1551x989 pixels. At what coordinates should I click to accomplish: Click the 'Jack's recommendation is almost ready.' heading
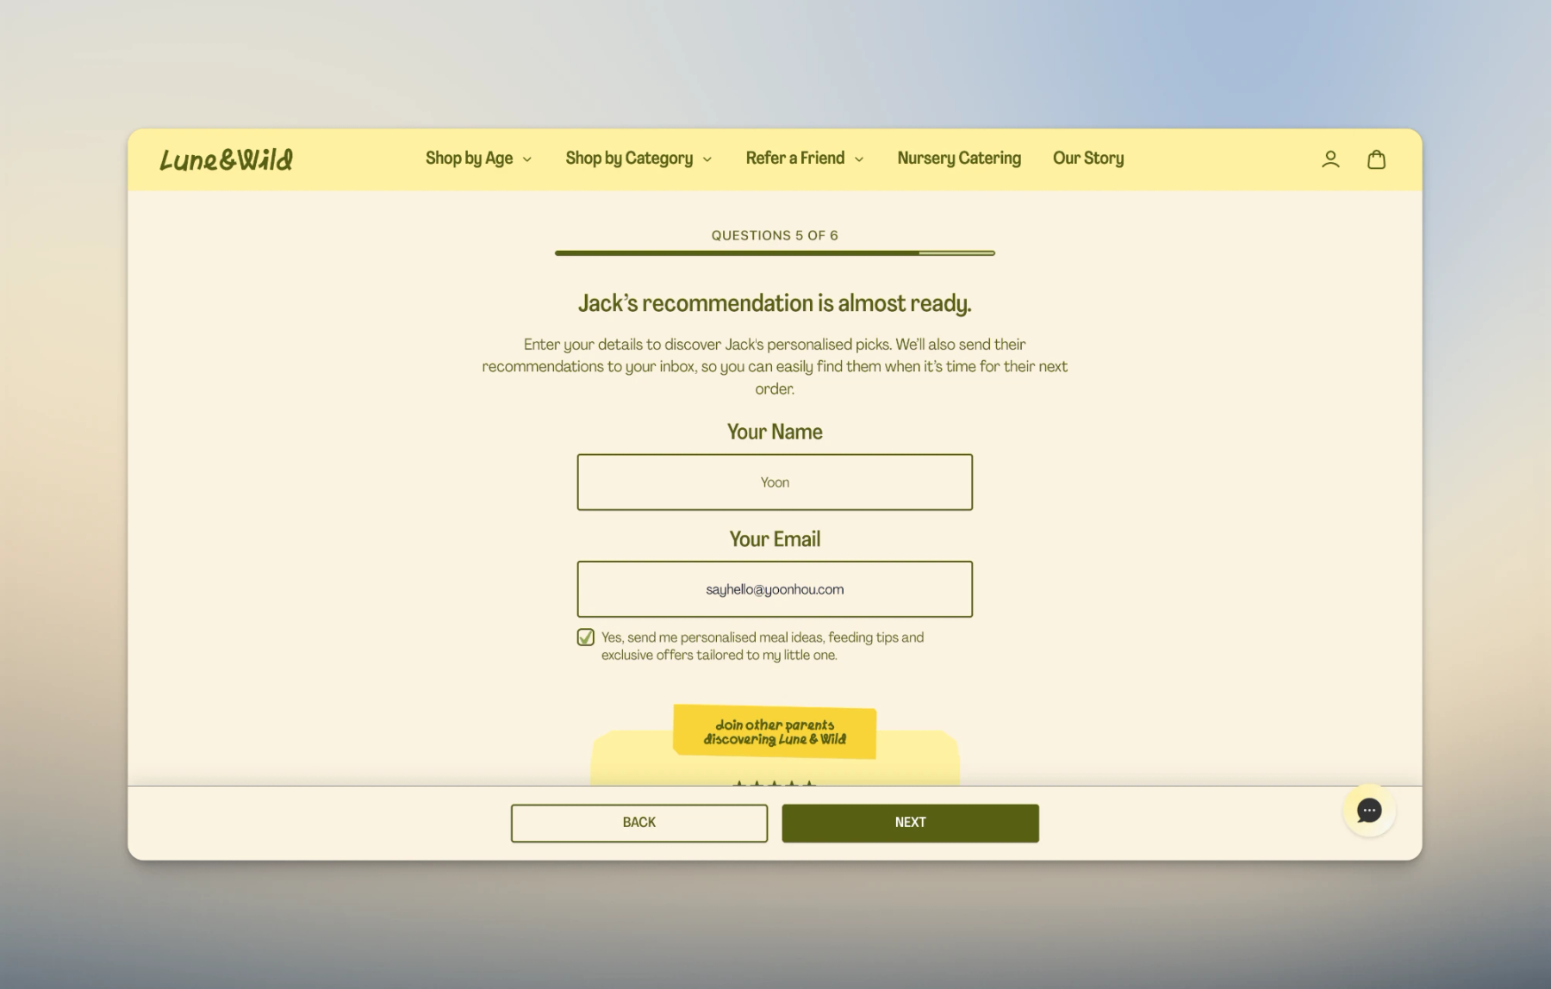pyautogui.click(x=775, y=304)
